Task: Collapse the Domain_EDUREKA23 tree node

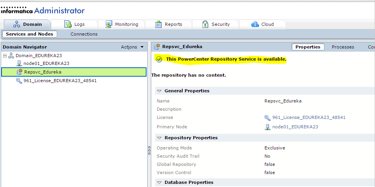Action: pyautogui.click(x=5, y=56)
